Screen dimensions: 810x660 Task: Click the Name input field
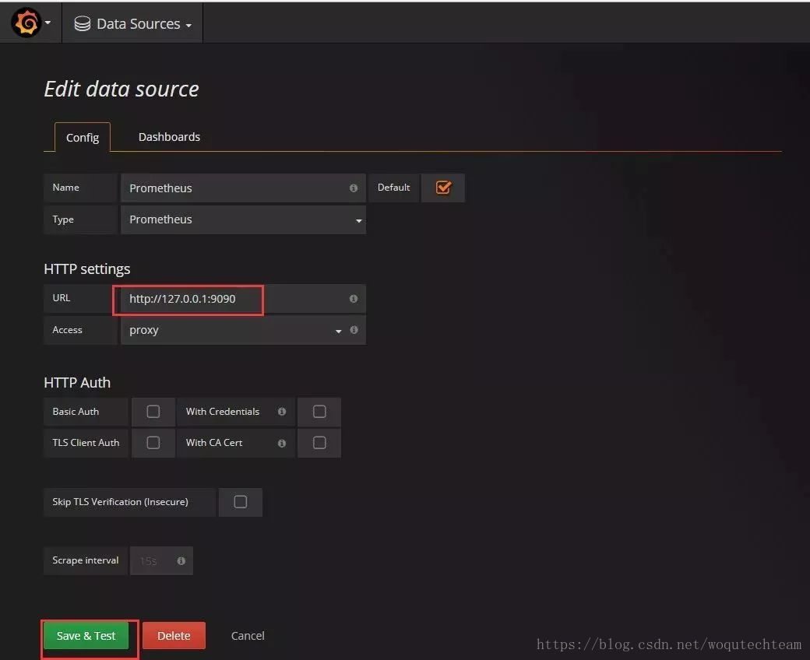(243, 188)
